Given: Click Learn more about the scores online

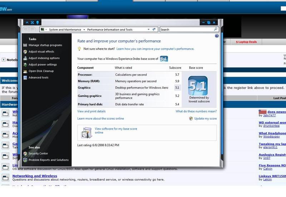Looking at the screenshot, I should pyautogui.click(x=100, y=118).
